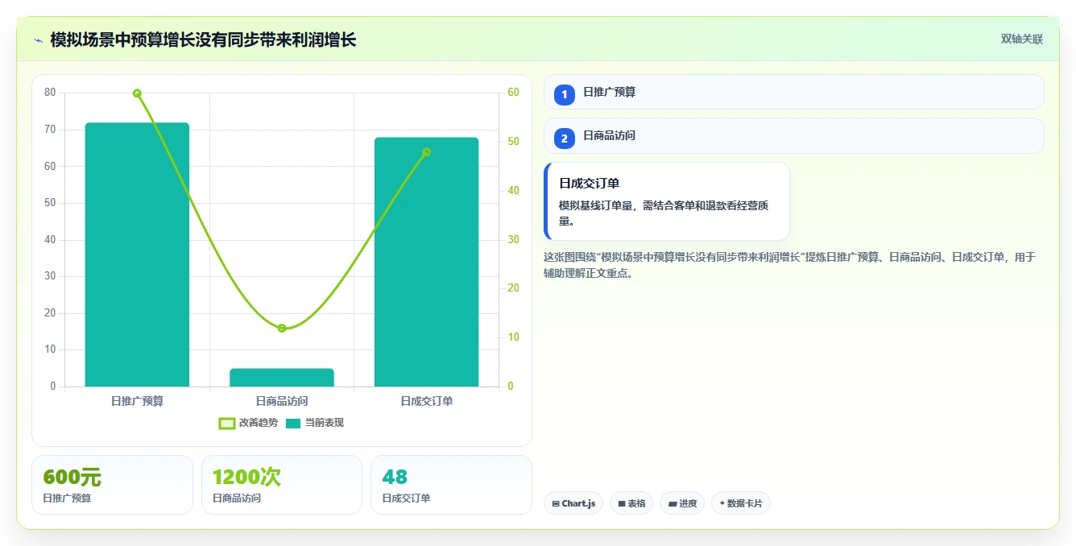Screen dimensions: 1076x546
Task: Click left axis value 80
Action: tap(50, 93)
